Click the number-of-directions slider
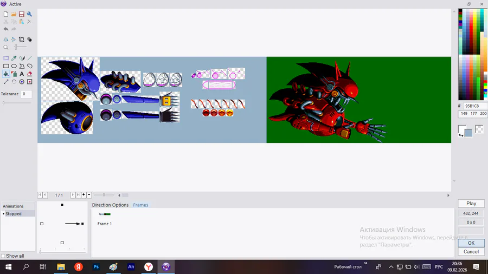Image resolution: width=488 pixels, height=274 pixels. [x=62, y=251]
